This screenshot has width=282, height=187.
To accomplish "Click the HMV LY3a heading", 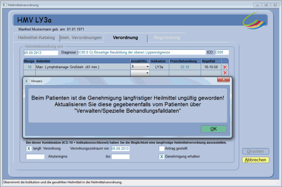I will click(34, 20).
